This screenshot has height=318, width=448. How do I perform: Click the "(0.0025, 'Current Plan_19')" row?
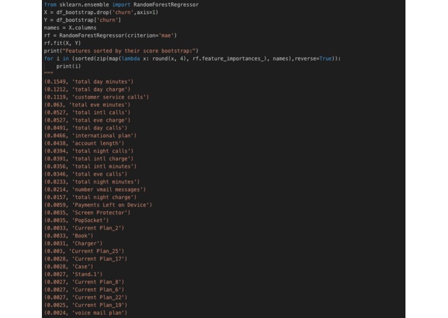click(86, 305)
